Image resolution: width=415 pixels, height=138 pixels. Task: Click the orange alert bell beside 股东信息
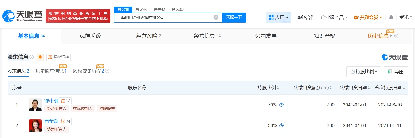(x=40, y=57)
